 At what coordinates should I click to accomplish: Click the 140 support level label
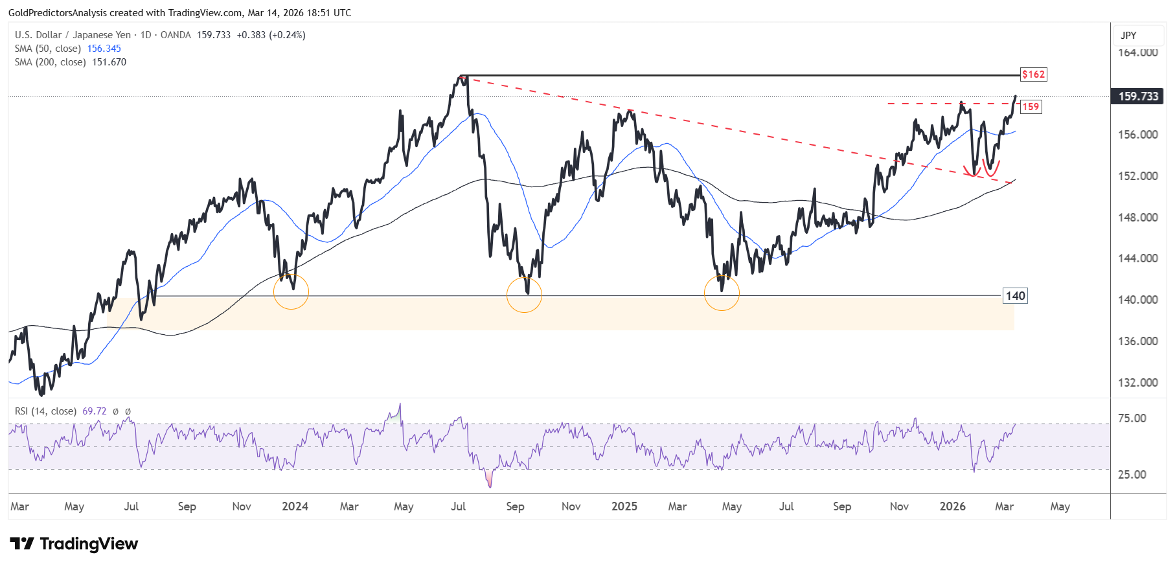pyautogui.click(x=1015, y=296)
